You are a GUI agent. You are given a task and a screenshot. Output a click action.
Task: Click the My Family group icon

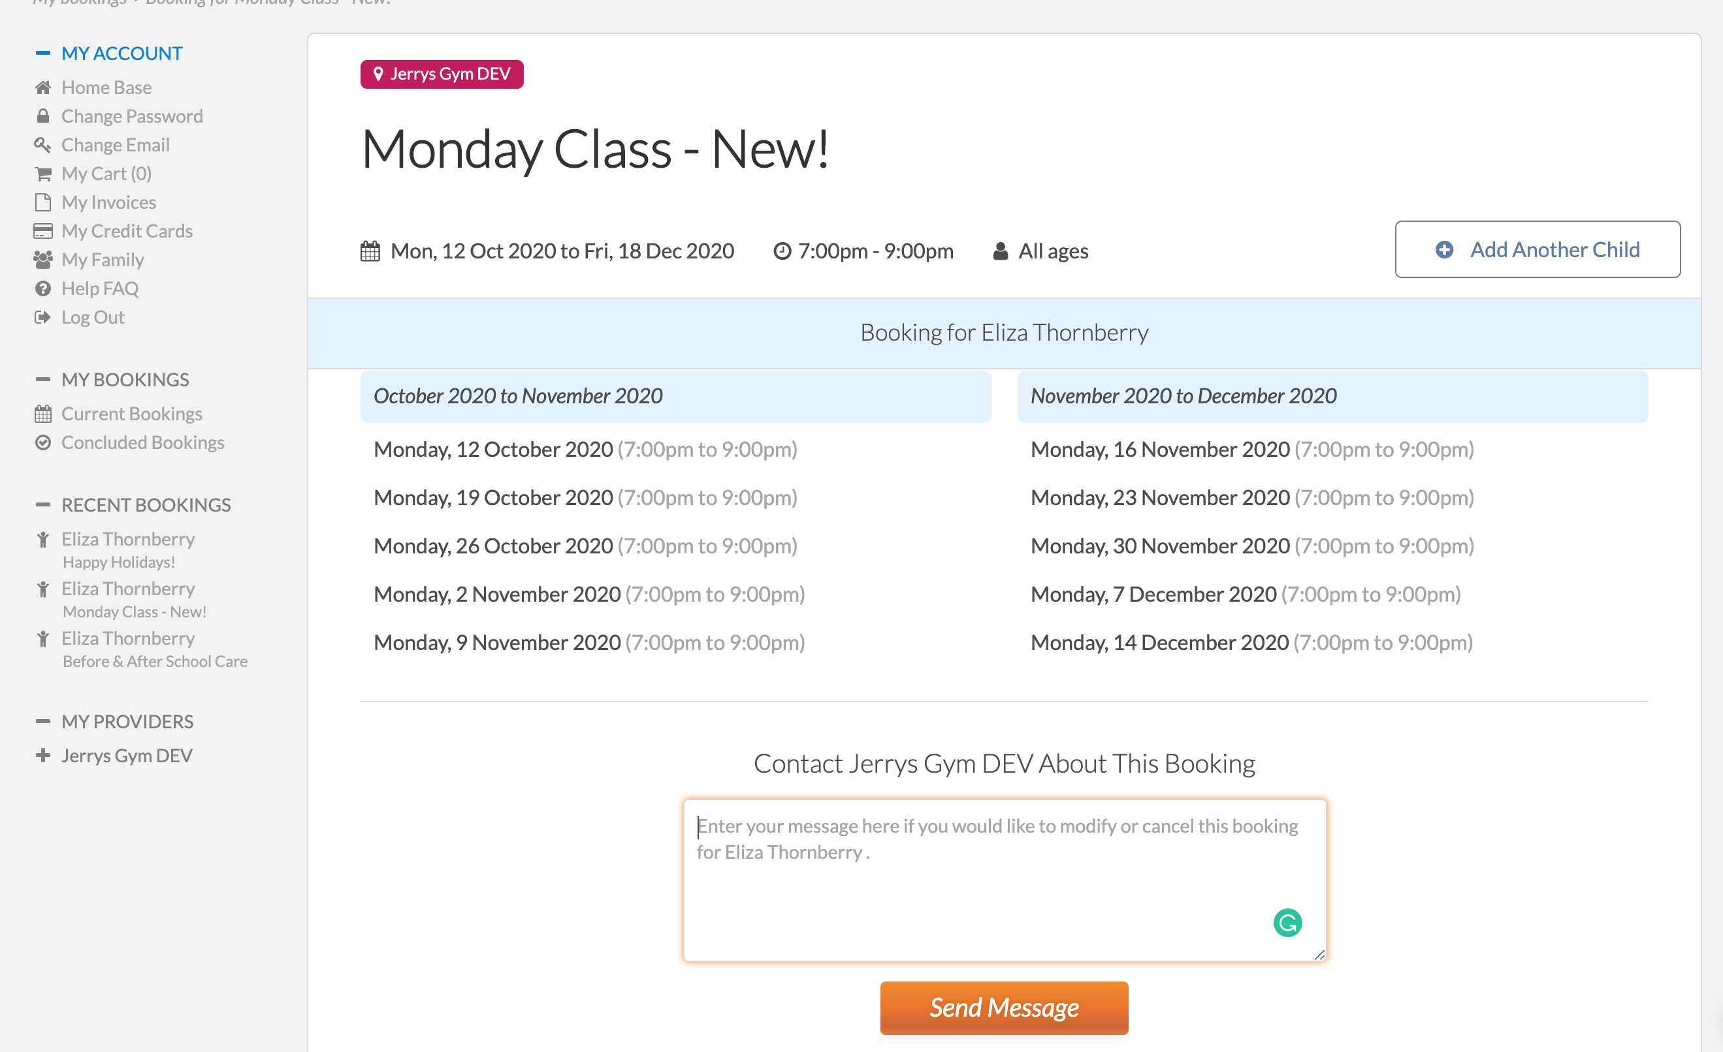pos(42,259)
